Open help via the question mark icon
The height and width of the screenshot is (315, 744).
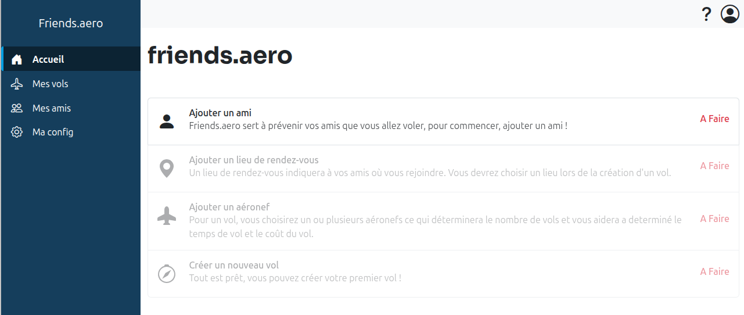pos(706,14)
